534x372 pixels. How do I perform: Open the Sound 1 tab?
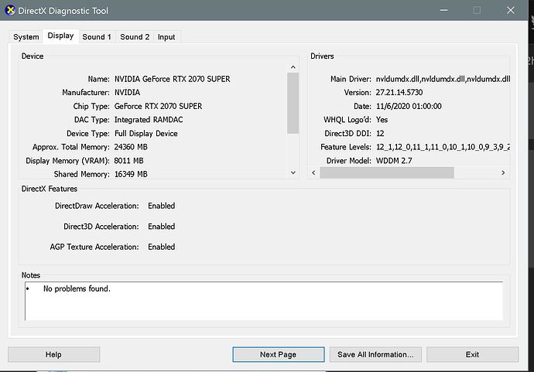(x=97, y=37)
